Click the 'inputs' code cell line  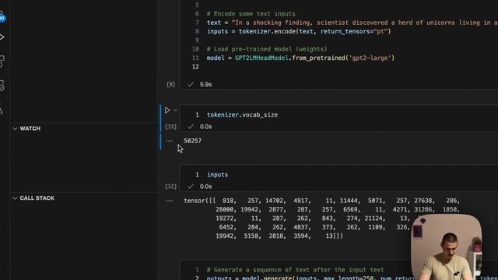(x=218, y=174)
